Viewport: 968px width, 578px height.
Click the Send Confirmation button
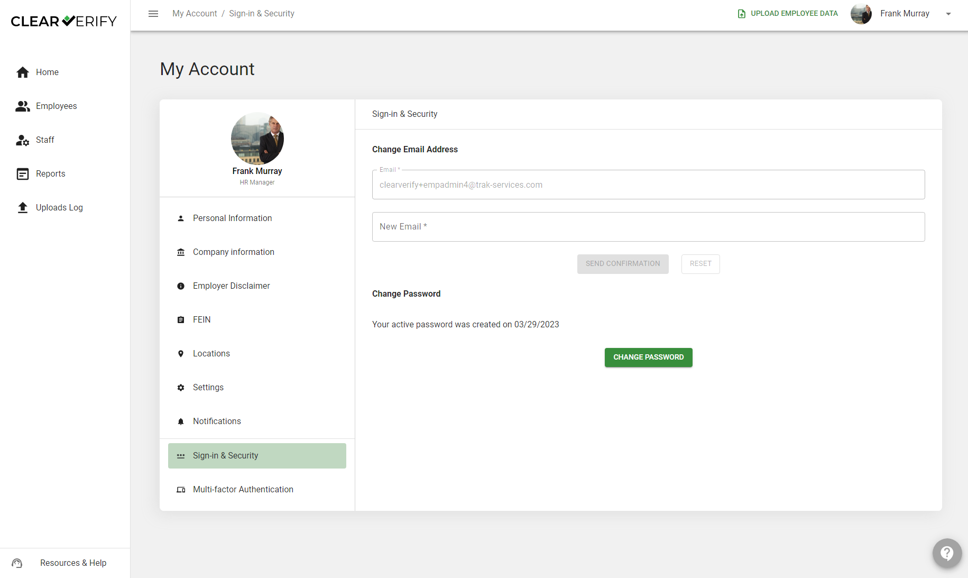623,264
